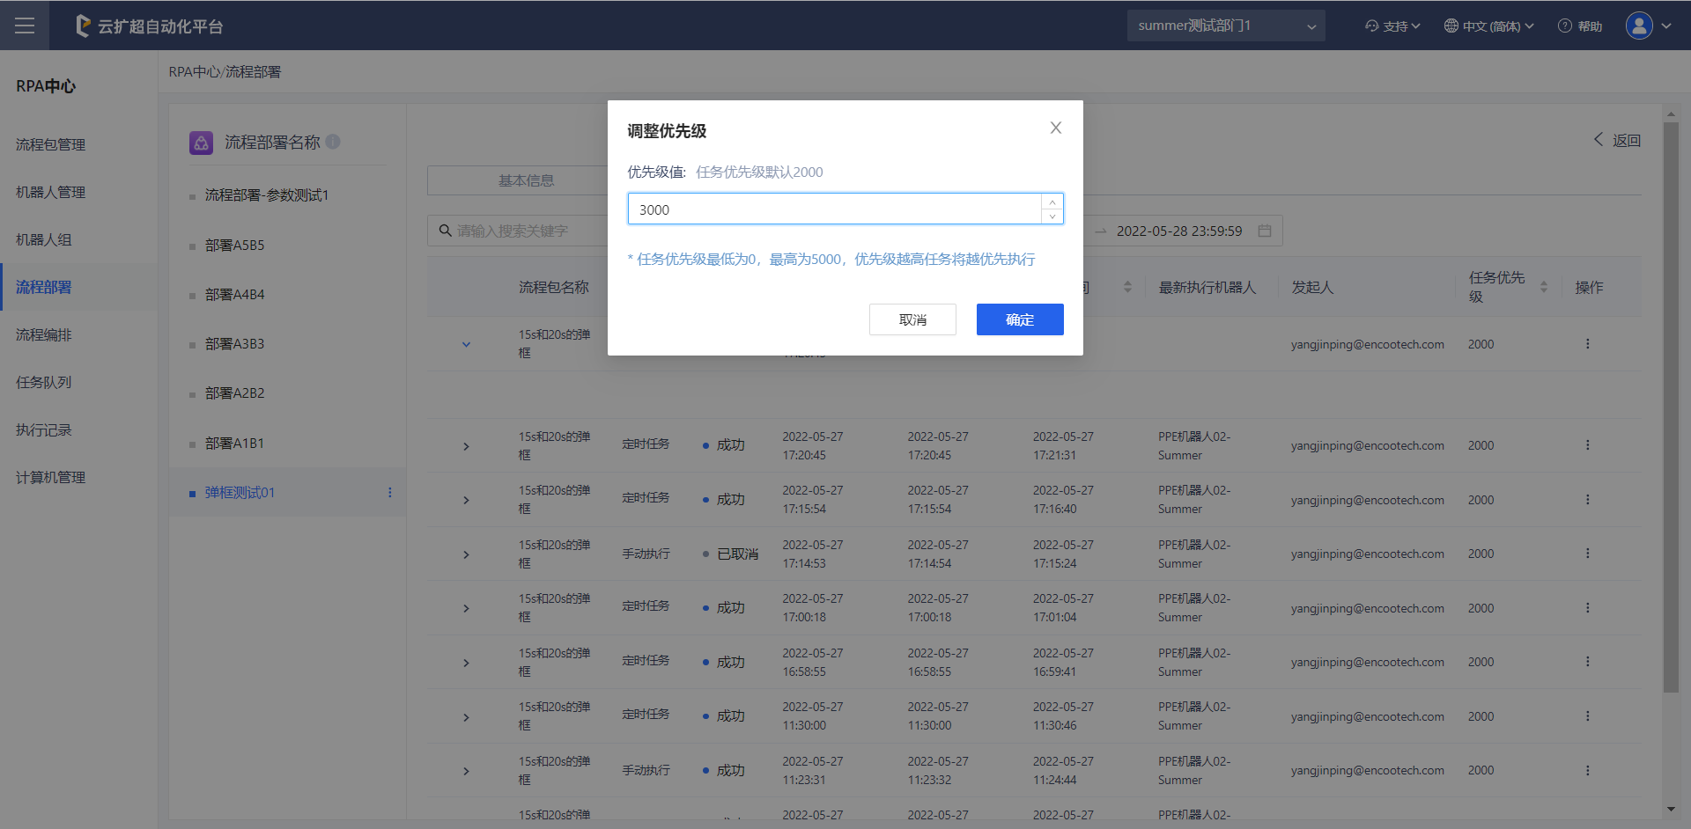Click end date 2022-05-28 23:59:59
Viewport: 1691px width, 829px height.
(1179, 231)
